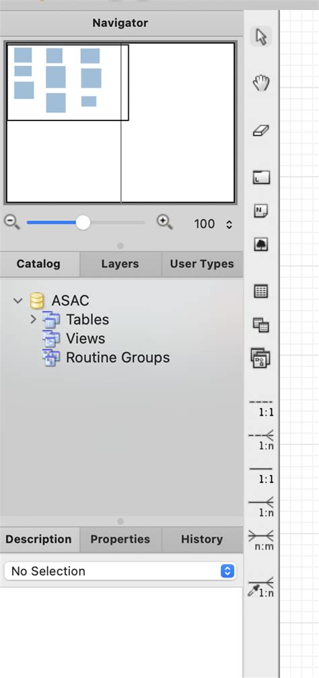
Task: Expand the Tables tree node
Action: tap(33, 320)
